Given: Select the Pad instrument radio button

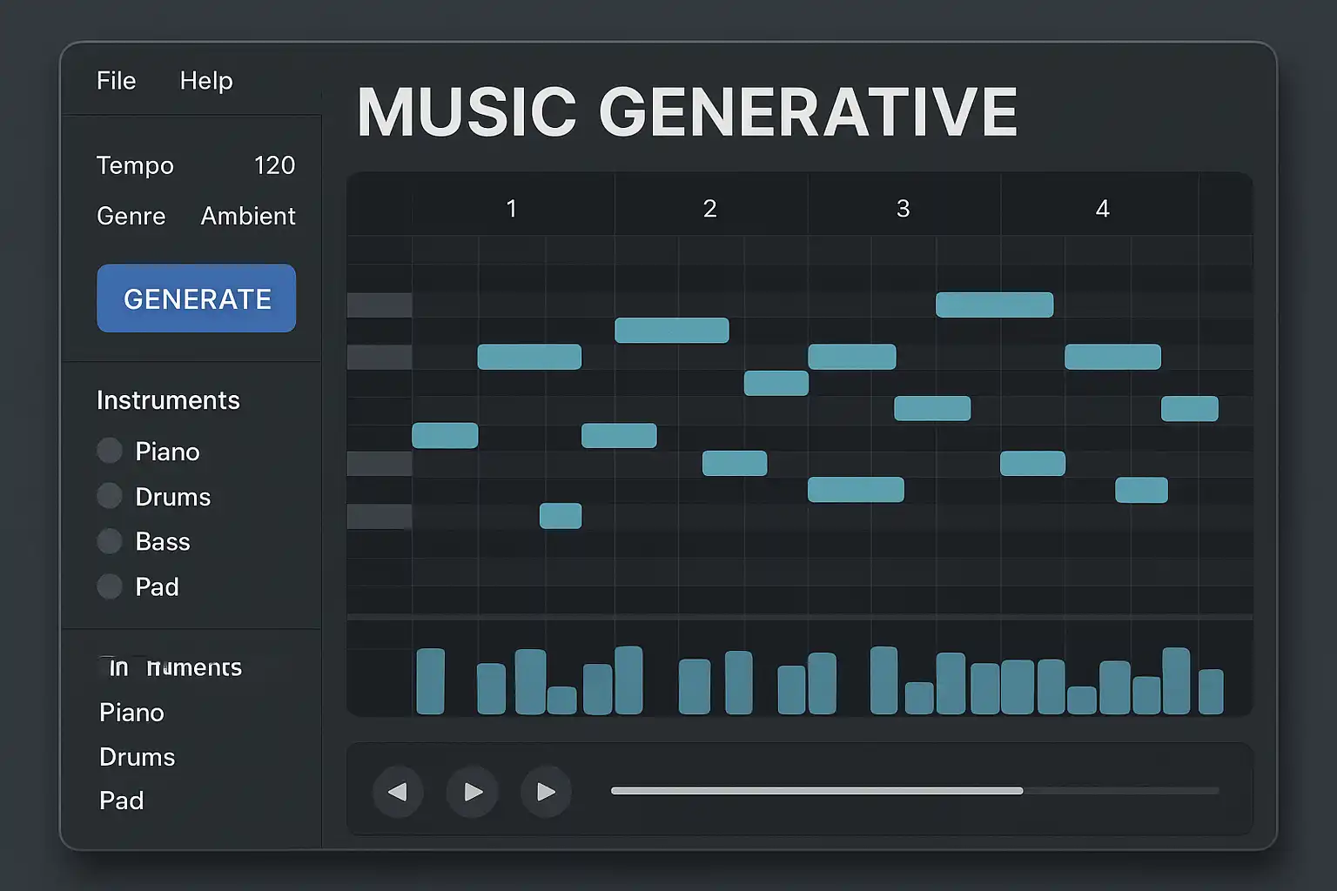Looking at the screenshot, I should (110, 586).
